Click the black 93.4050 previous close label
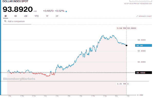Image resolution: width=154 pixels, height=98 pixels. [x=143, y=73]
